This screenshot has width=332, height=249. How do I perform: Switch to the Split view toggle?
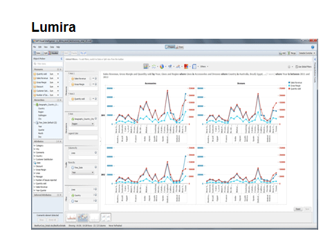[46, 53]
